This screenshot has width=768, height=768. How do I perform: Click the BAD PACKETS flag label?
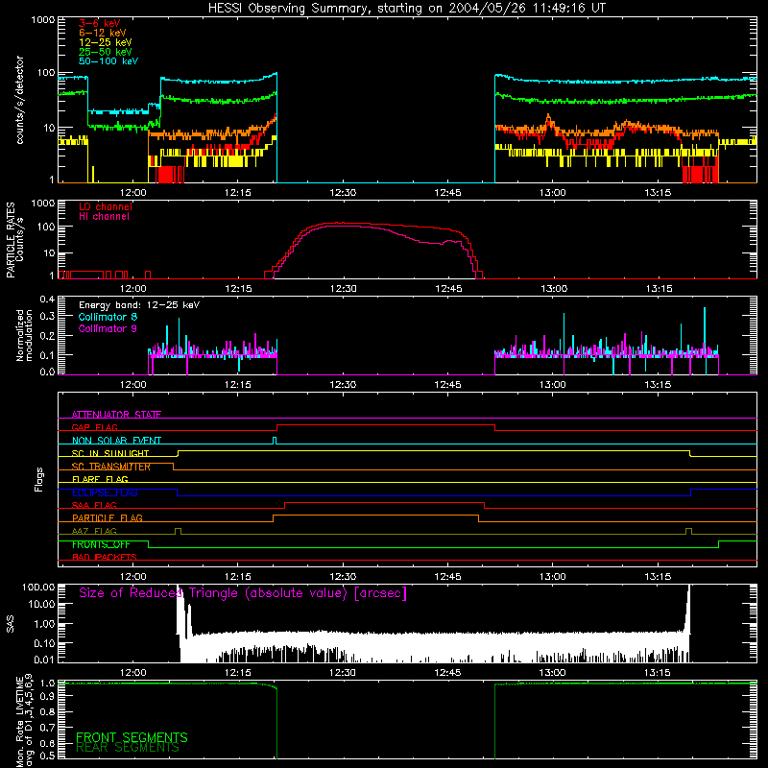[105, 557]
